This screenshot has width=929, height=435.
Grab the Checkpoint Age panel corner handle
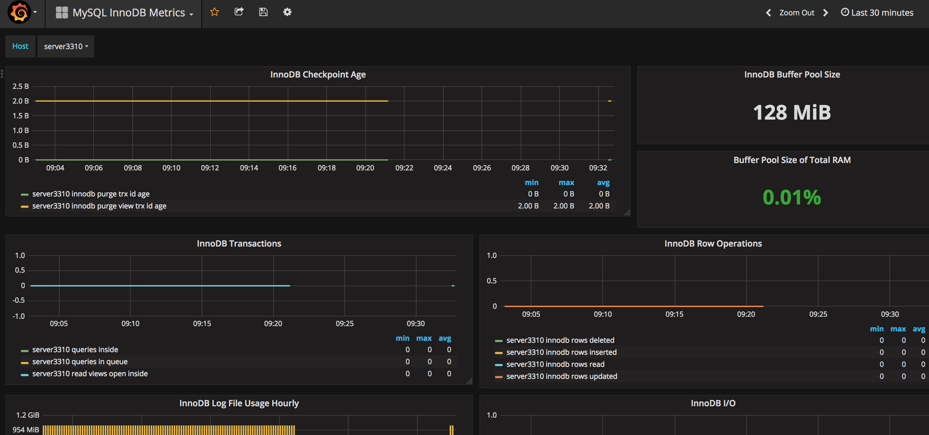(x=627, y=212)
